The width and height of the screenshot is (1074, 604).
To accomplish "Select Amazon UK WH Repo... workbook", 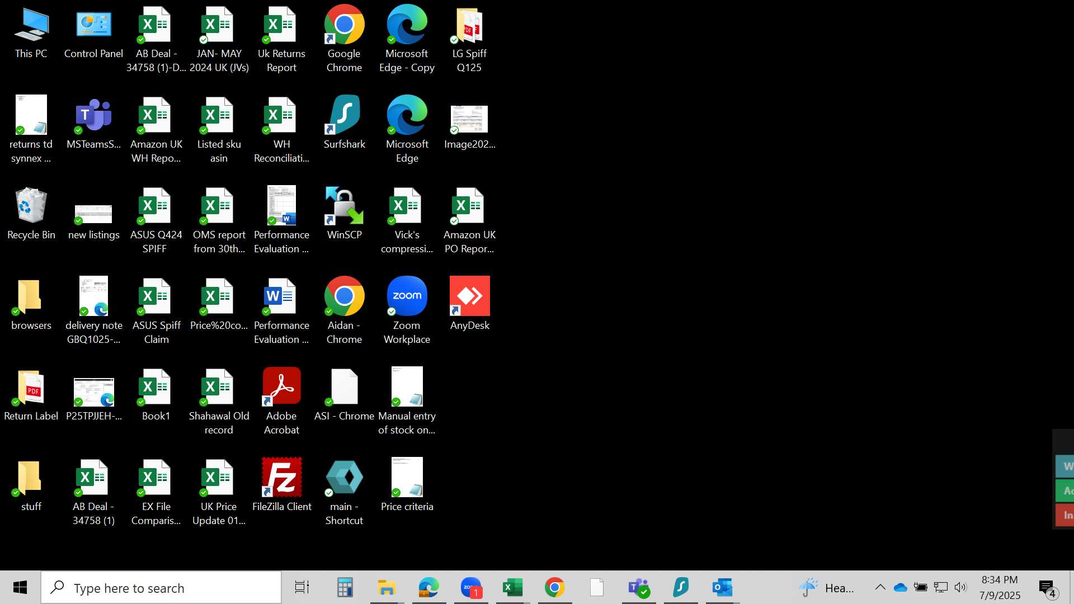I will 156,130.
